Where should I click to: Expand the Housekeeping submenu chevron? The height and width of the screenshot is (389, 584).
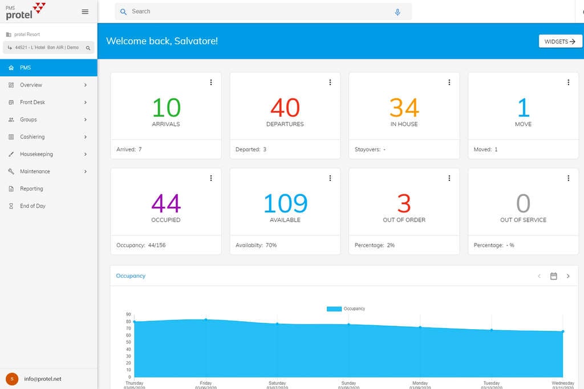click(86, 154)
